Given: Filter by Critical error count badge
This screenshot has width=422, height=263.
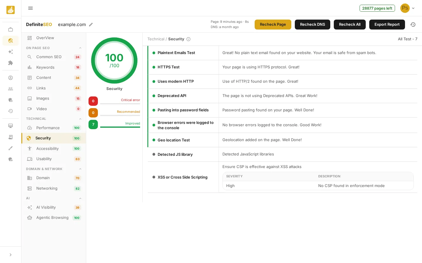Looking at the screenshot, I should point(93,101).
